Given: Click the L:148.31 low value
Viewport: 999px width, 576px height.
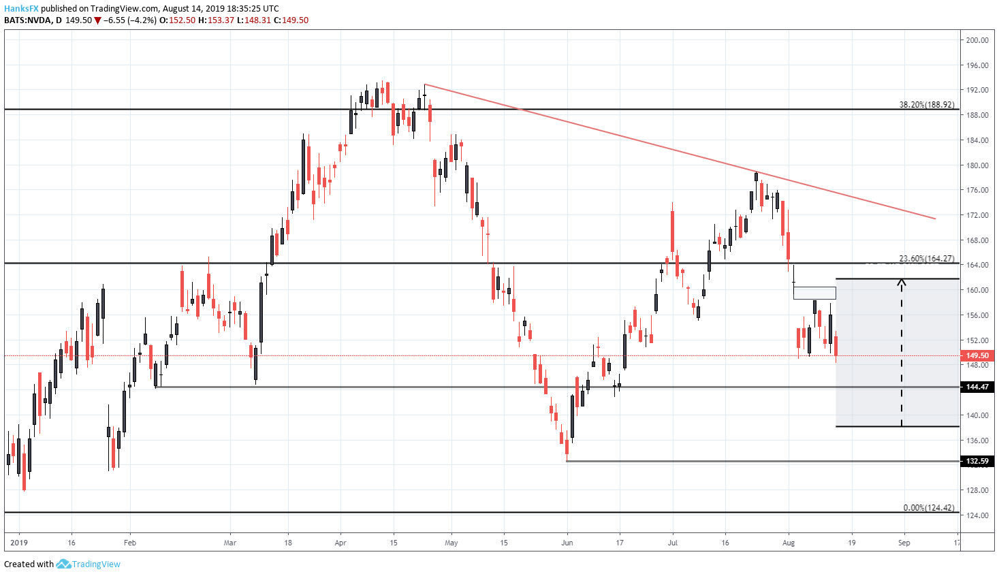Looking at the screenshot, I should (254, 20).
